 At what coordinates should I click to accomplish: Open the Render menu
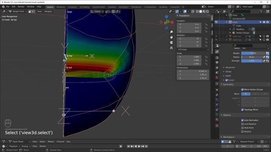(x=21, y=7)
